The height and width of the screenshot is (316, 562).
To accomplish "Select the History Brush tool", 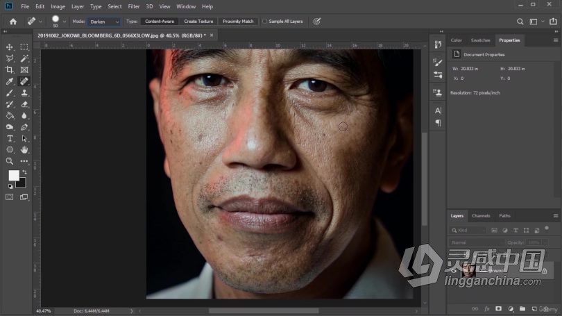I will (x=10, y=104).
